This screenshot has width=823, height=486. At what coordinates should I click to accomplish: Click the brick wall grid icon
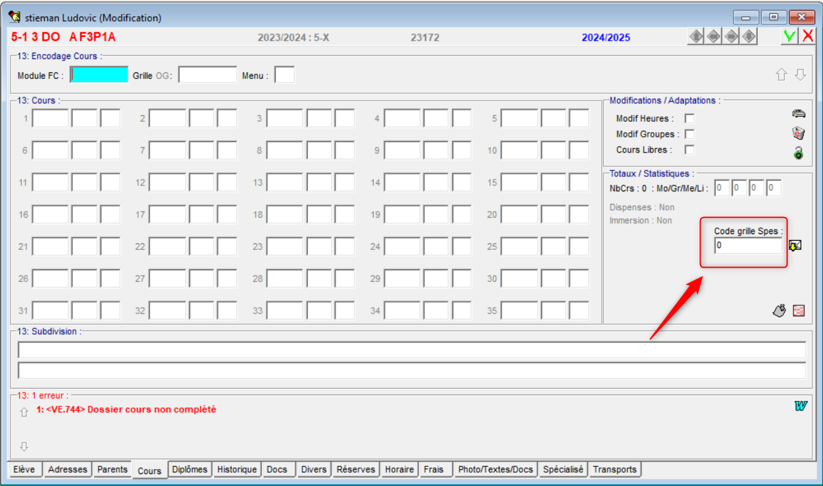[x=799, y=310]
